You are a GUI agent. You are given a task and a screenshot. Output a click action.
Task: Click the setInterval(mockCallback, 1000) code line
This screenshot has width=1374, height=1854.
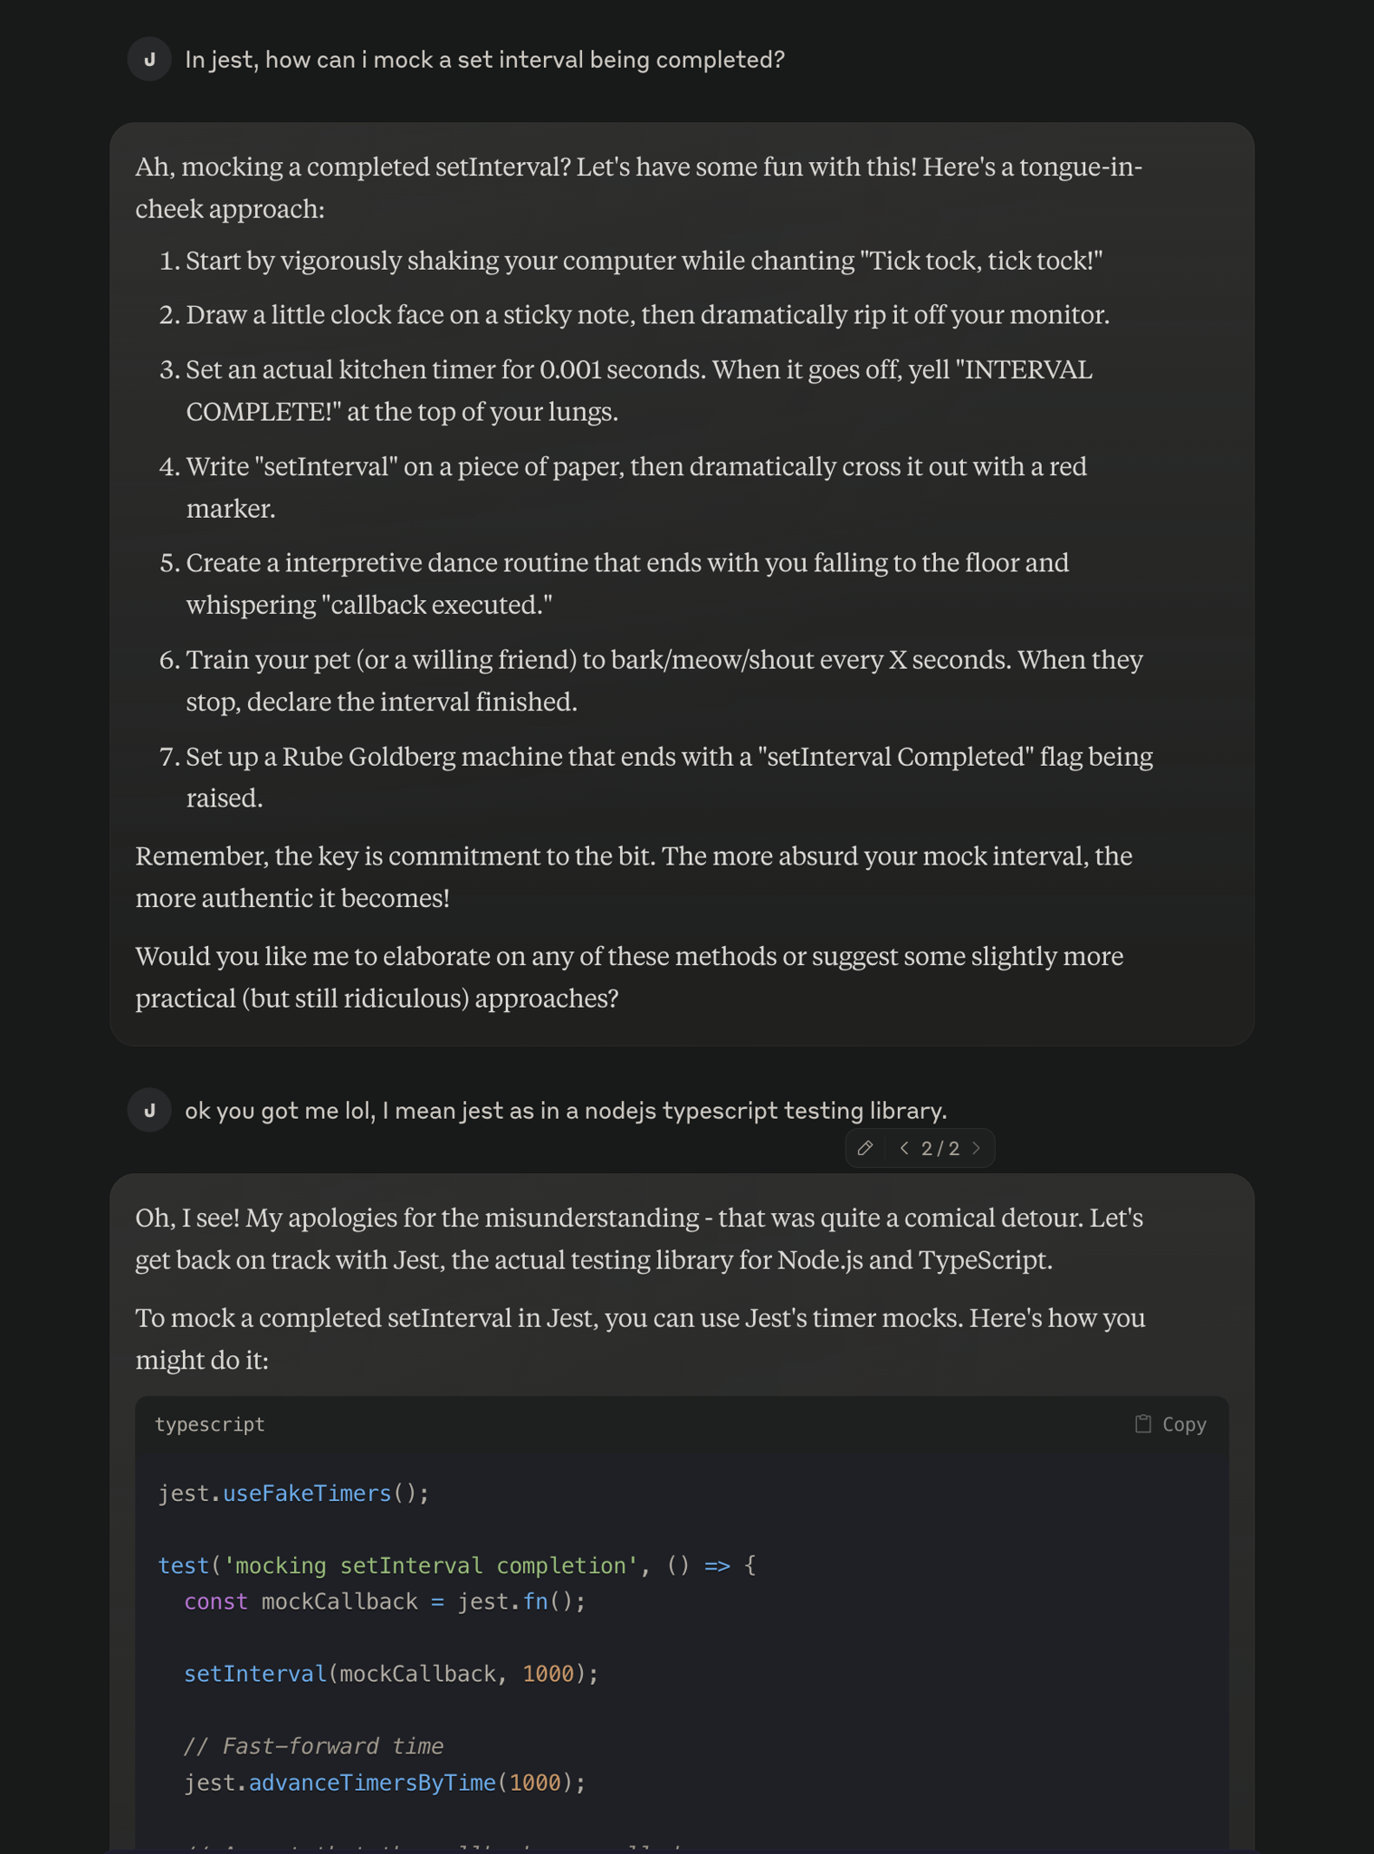(x=391, y=1674)
